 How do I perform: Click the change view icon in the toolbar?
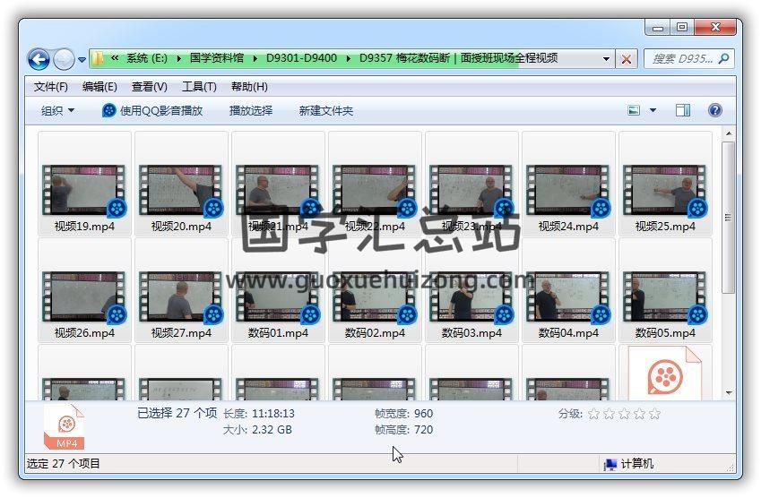tap(634, 111)
